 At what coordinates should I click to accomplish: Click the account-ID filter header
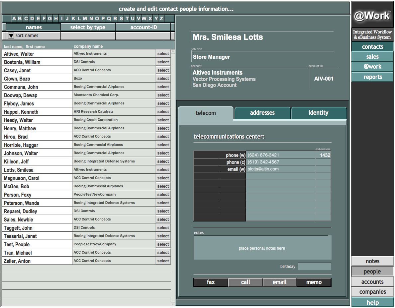pyautogui.click(x=144, y=27)
